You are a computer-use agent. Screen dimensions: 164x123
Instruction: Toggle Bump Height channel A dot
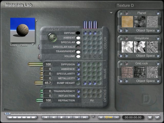85,83
